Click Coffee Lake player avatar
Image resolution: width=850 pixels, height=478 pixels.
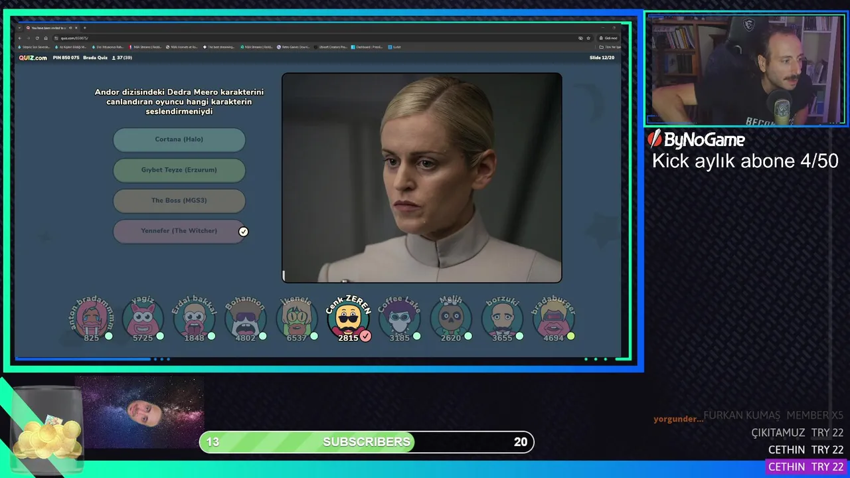tap(400, 319)
